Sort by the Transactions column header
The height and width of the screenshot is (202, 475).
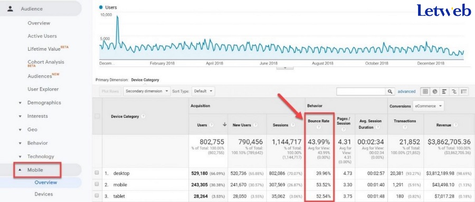pos(405,121)
